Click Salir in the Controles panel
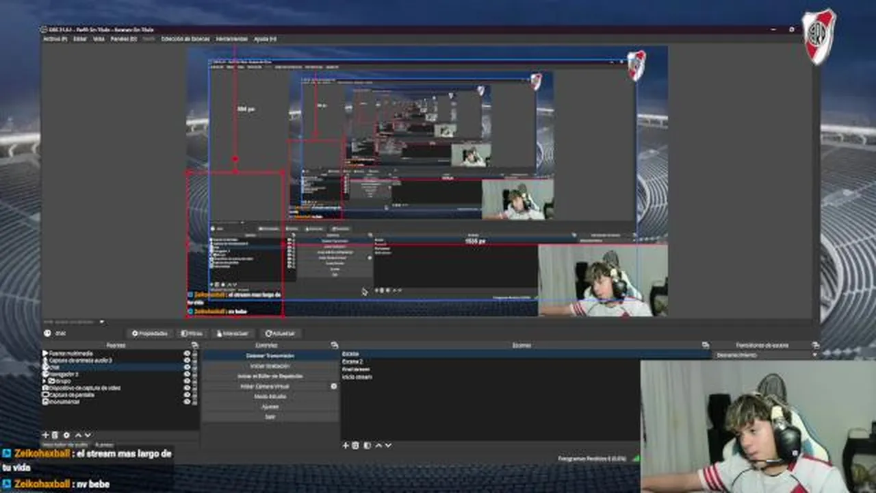Screen dimensions: 876x493 270,416
